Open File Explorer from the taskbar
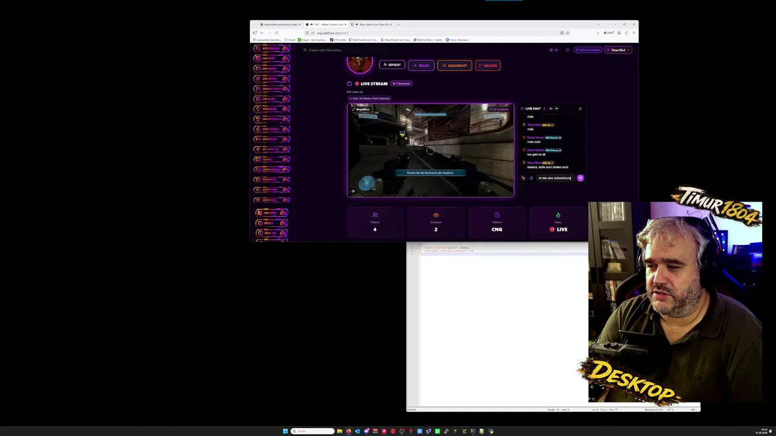This screenshot has height=436, width=776. [339, 431]
